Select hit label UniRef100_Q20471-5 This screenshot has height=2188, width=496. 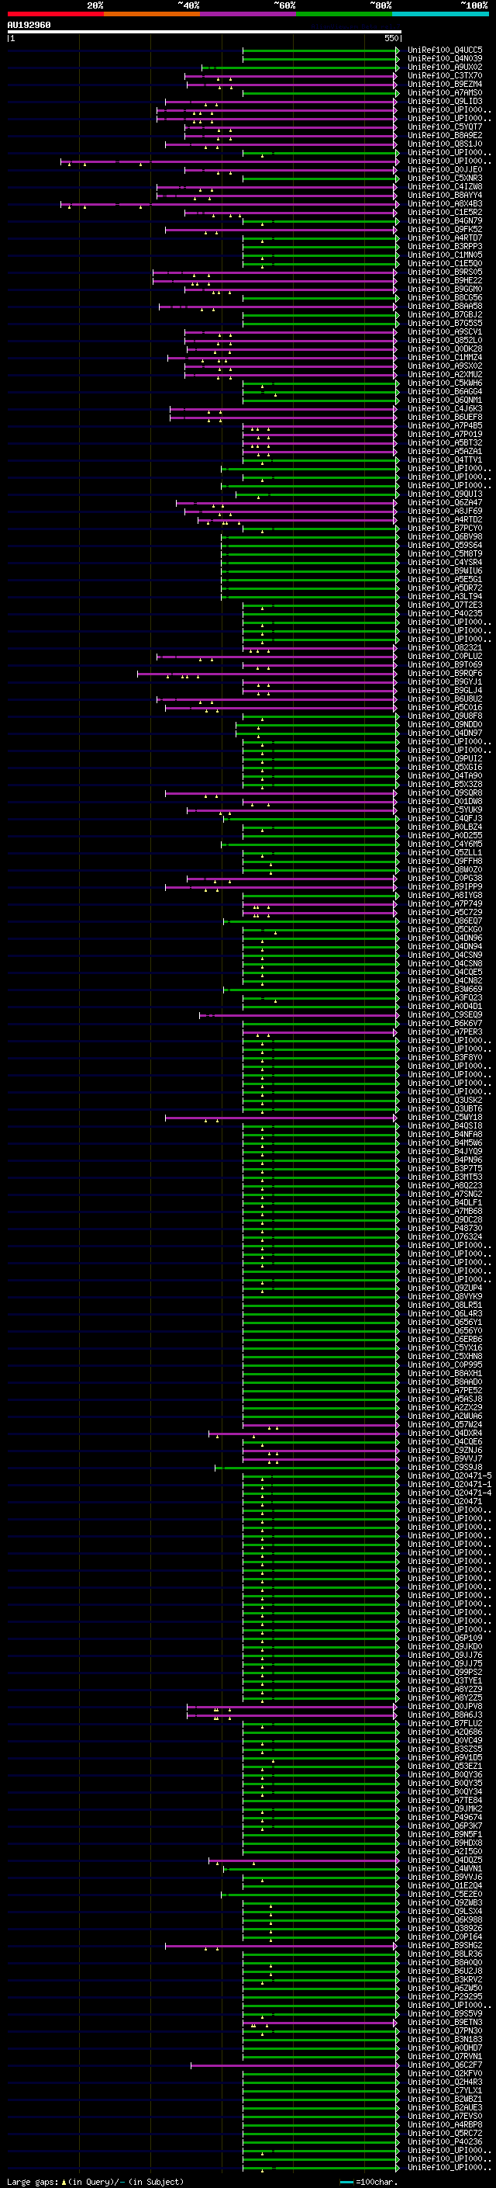coord(449,1476)
